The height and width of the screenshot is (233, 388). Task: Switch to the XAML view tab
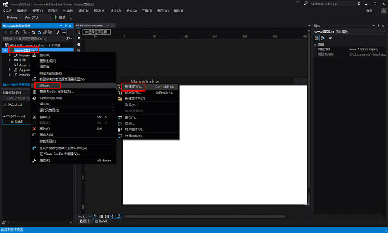102,221
